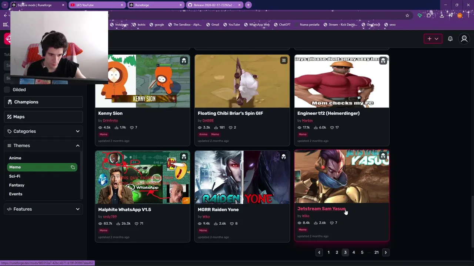The width and height of the screenshot is (474, 266).
Task: Open the Floating Chibi Briar's Spin GIF title
Action: (230, 113)
